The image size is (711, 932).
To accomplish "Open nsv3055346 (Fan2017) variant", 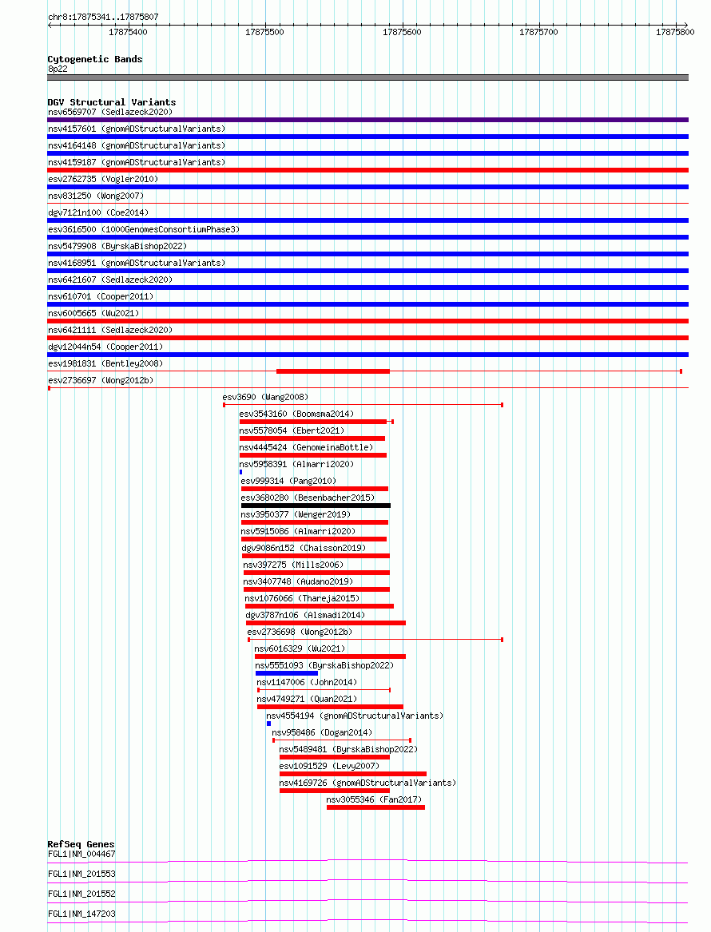I will point(375,799).
